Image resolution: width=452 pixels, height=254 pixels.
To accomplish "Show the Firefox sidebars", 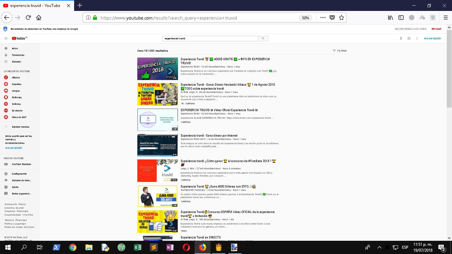I will coord(401,18).
